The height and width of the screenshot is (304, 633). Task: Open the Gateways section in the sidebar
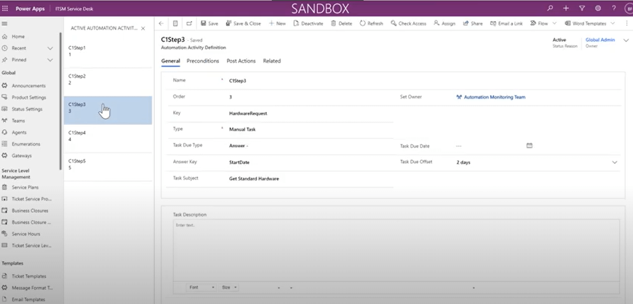21,155
